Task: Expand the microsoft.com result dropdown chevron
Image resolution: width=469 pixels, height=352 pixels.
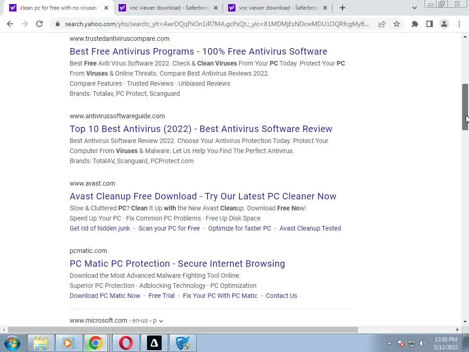Action: click(161, 321)
